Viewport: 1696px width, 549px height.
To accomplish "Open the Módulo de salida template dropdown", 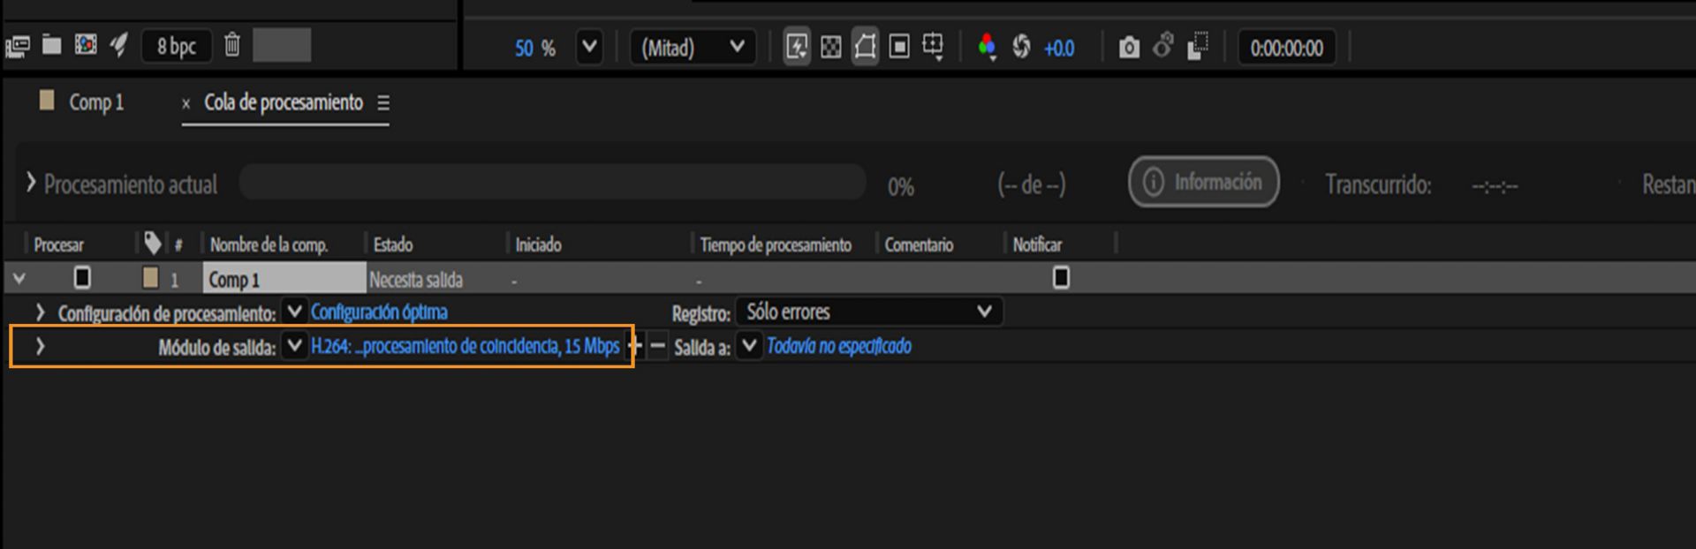I will (294, 345).
